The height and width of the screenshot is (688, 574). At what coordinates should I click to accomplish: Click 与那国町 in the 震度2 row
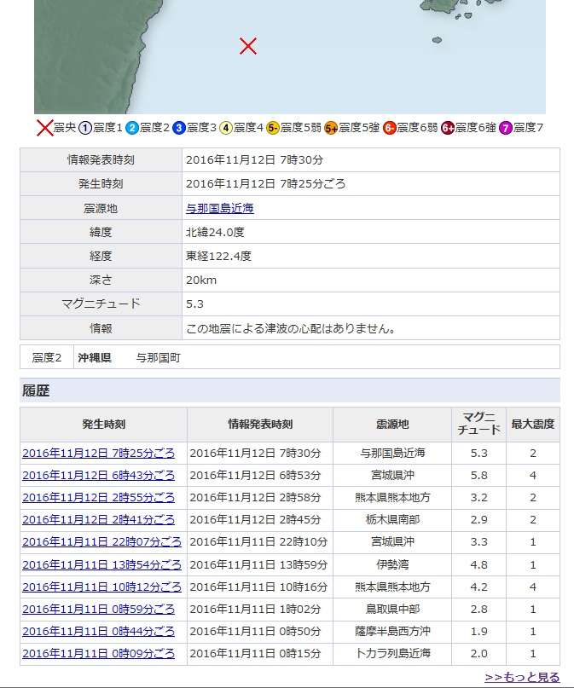[x=158, y=357]
